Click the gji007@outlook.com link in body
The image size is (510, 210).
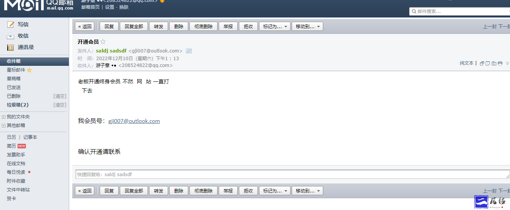coord(134,121)
